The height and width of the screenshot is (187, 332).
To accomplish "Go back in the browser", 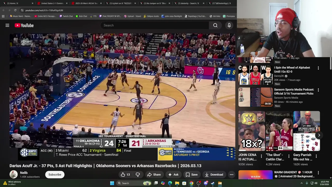I will [x=4, y=10].
